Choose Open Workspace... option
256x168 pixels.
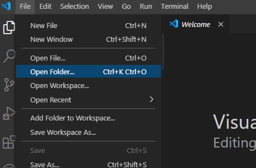click(60, 86)
